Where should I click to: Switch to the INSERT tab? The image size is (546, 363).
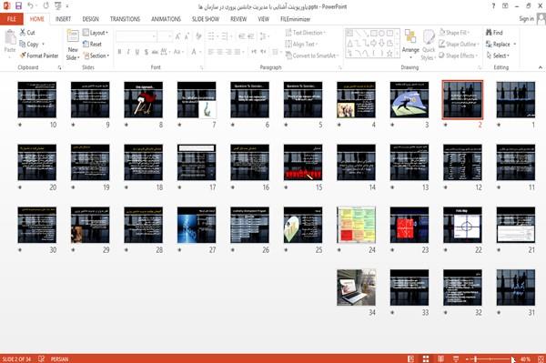63,19
